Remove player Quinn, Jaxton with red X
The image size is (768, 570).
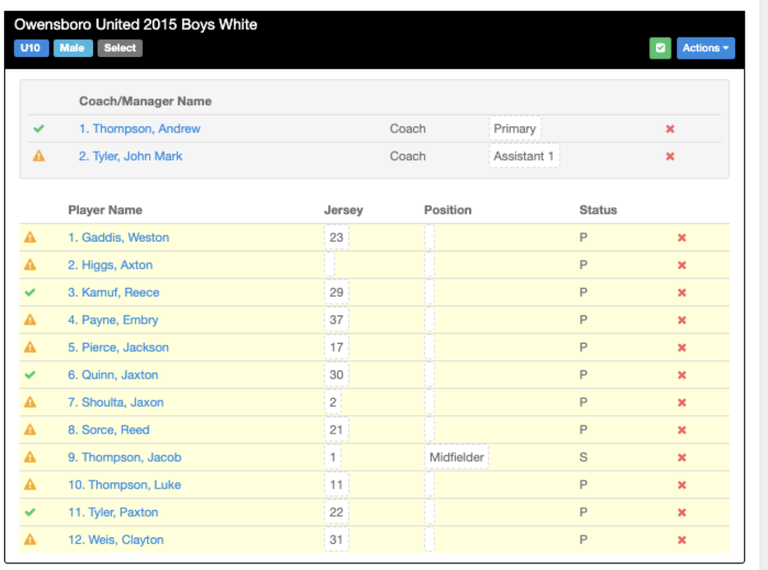click(682, 375)
